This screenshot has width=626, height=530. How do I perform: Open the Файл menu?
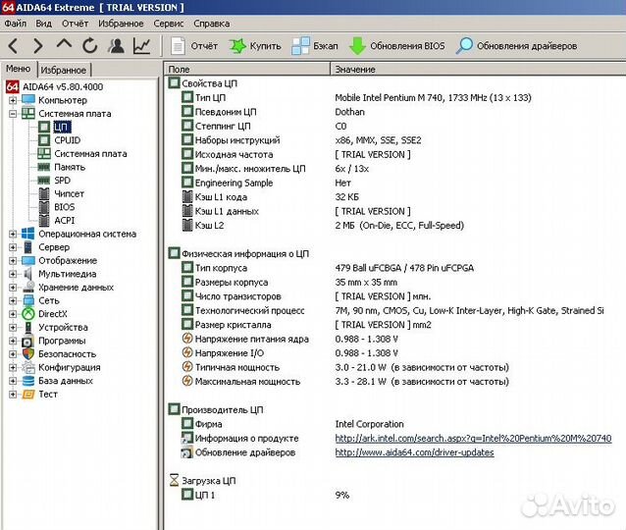pyautogui.click(x=15, y=24)
